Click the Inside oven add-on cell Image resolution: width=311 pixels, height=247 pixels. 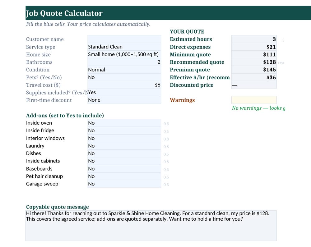(x=124, y=123)
